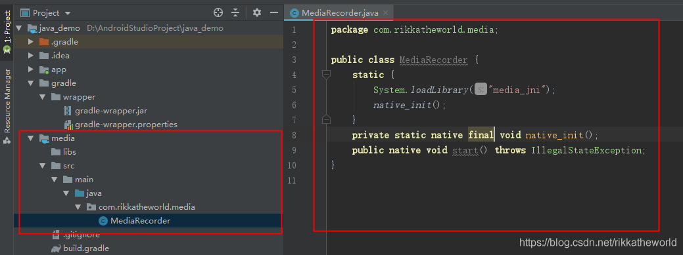
Task: Expand the app module
Action: 30,69
